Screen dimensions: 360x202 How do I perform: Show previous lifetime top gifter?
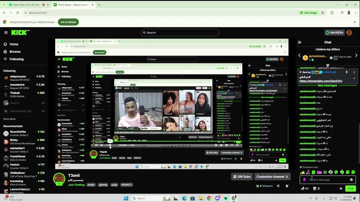(299, 56)
